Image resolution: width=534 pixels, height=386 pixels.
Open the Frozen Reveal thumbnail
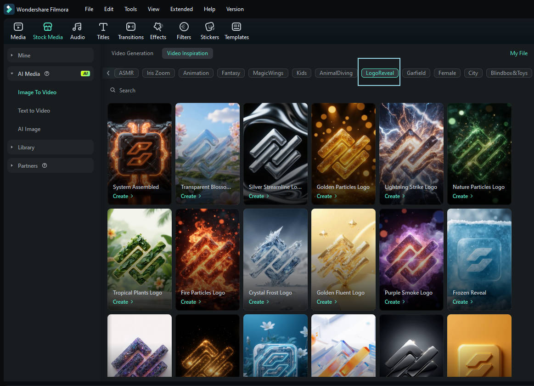[x=479, y=259]
